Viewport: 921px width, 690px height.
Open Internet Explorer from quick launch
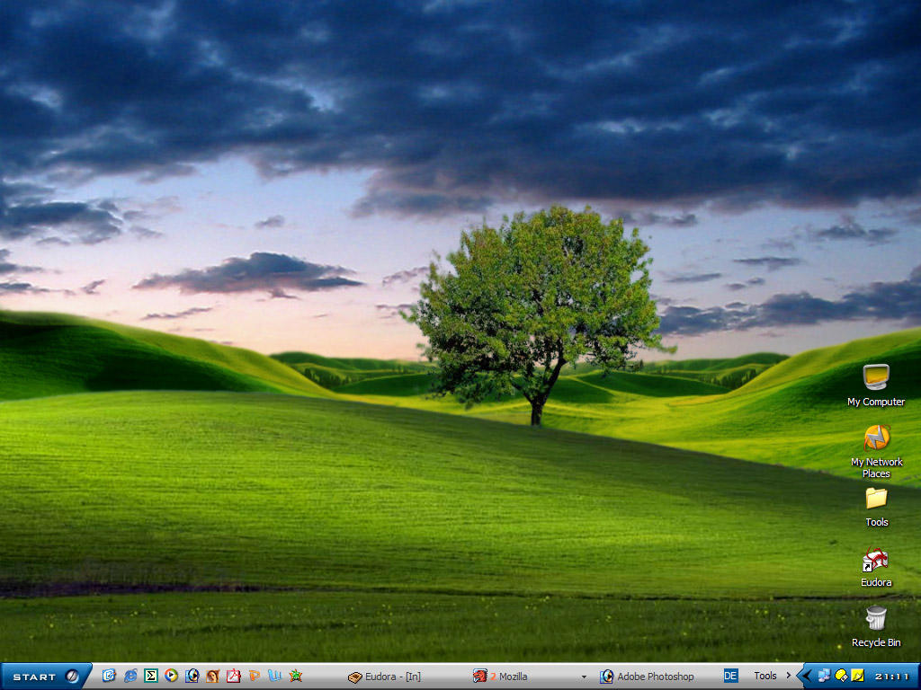pos(130,676)
